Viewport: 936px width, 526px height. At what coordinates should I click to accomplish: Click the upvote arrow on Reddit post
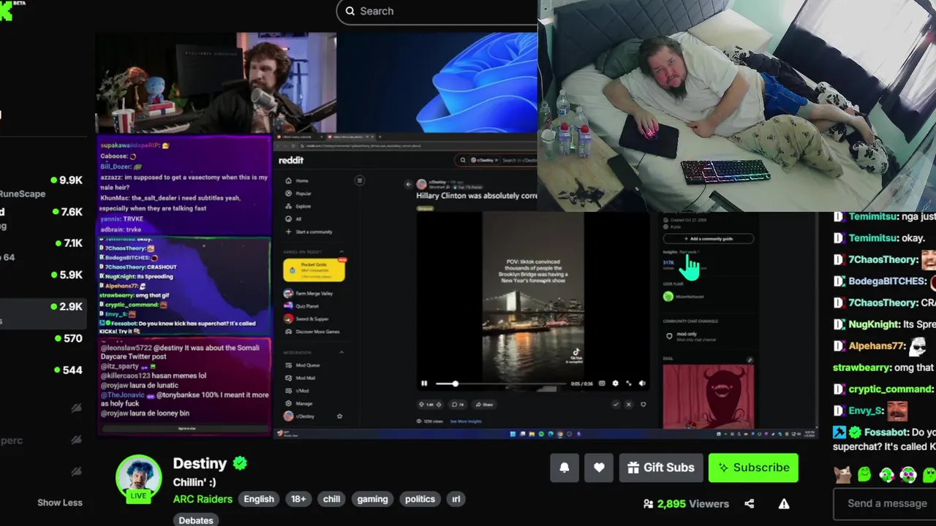pyautogui.click(x=421, y=404)
